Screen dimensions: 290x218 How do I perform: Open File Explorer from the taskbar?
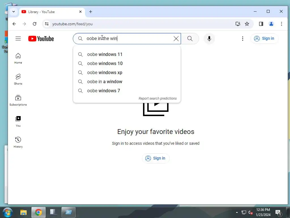click(24, 212)
